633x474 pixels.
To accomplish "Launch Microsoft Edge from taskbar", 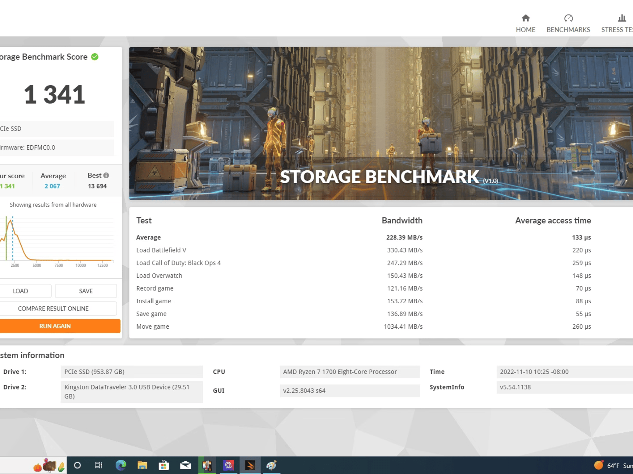I will tap(121, 465).
